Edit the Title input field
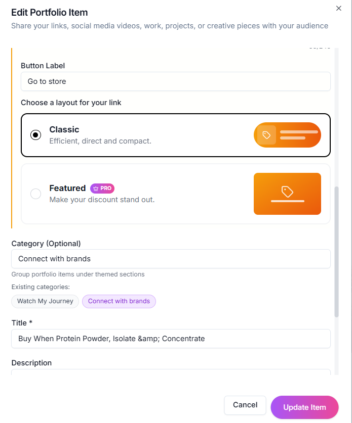Screen dimensions: 352x423 click(x=171, y=339)
